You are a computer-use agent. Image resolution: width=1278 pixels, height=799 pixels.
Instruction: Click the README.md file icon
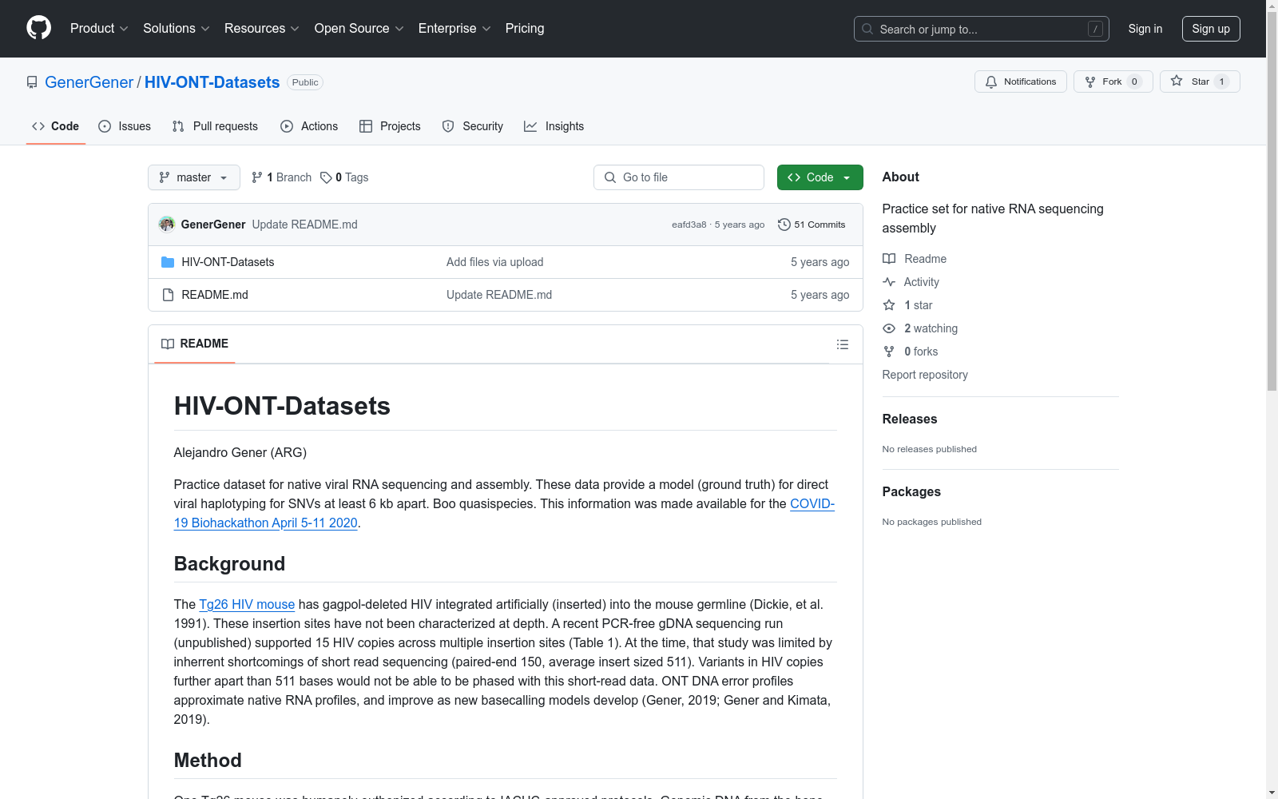168,295
